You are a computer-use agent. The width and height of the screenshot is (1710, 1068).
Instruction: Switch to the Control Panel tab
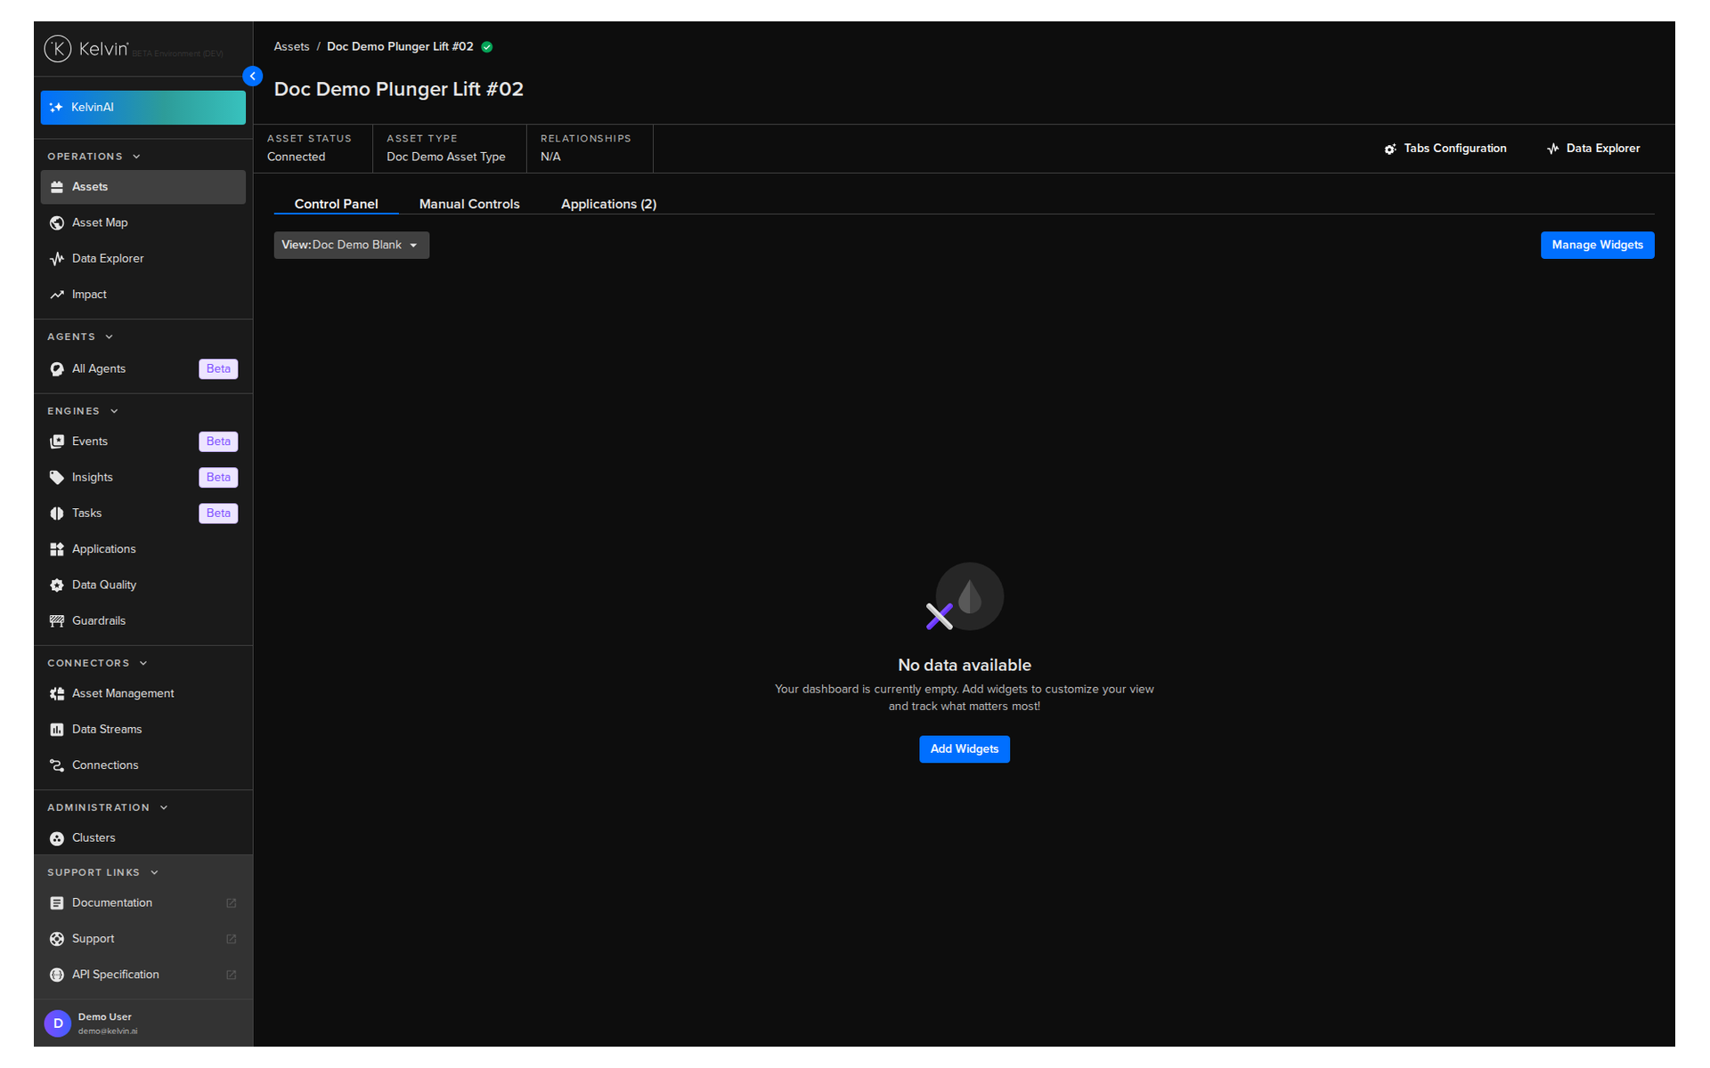[x=337, y=204]
